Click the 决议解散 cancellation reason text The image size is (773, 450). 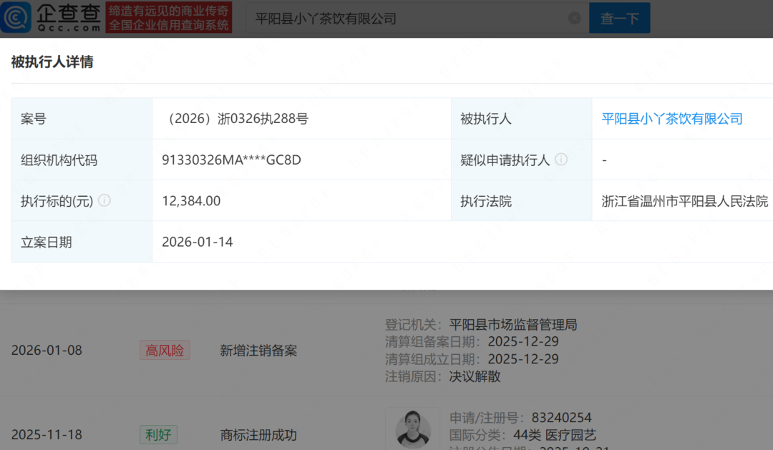point(475,376)
